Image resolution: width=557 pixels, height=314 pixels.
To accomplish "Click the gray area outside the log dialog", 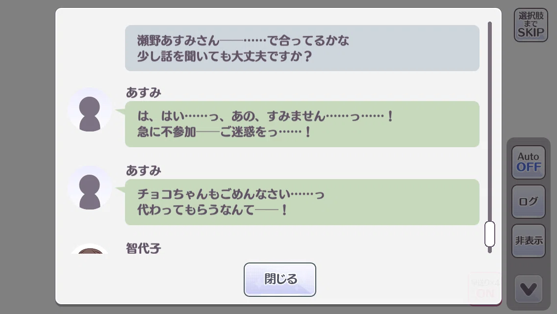I will click(26, 157).
